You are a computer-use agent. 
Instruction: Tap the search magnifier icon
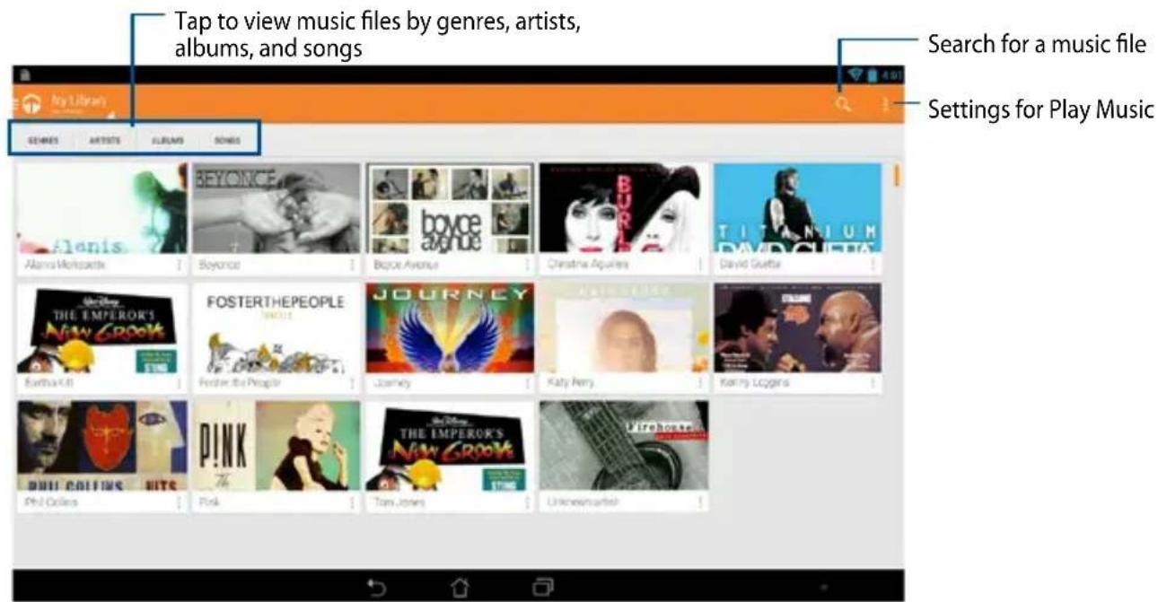click(842, 105)
